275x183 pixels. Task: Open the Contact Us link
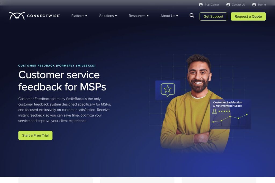(238, 5)
